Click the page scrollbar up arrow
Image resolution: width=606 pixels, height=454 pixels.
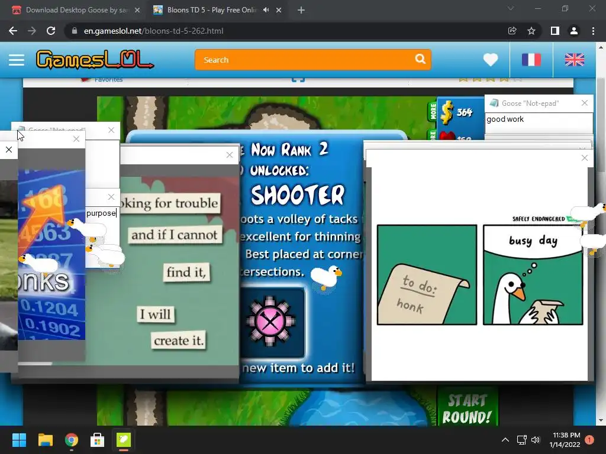601,47
